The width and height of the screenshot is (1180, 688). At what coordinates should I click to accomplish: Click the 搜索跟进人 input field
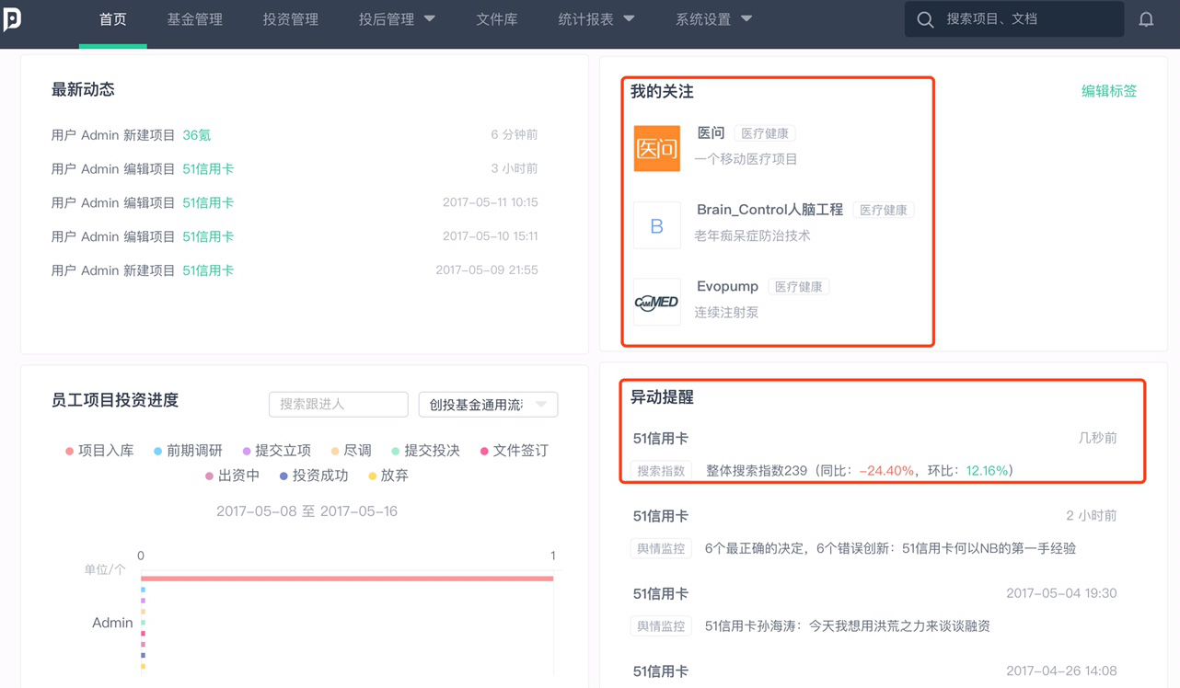[x=338, y=405]
